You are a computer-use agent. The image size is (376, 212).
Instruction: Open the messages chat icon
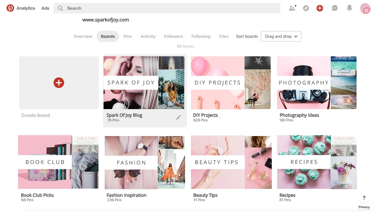[x=335, y=8]
